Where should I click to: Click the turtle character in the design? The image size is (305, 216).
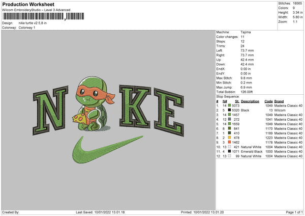94,104
